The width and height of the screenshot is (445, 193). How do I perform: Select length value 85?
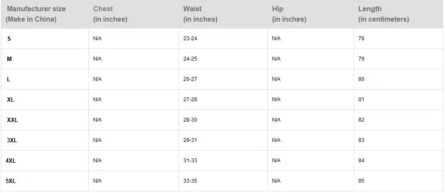pyautogui.click(x=361, y=181)
